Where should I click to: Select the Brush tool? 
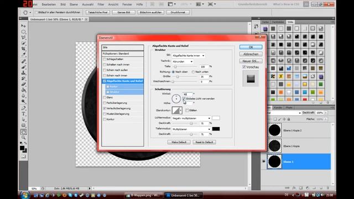click(23, 67)
